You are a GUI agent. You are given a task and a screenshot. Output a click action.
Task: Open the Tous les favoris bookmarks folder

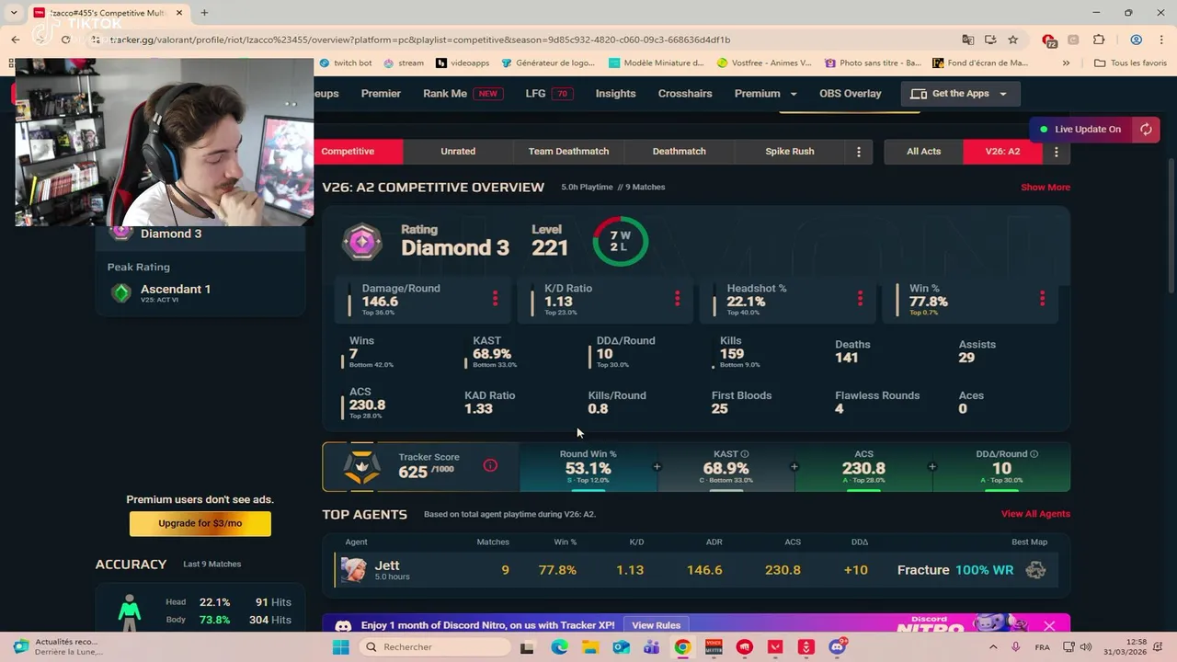pyautogui.click(x=1130, y=63)
